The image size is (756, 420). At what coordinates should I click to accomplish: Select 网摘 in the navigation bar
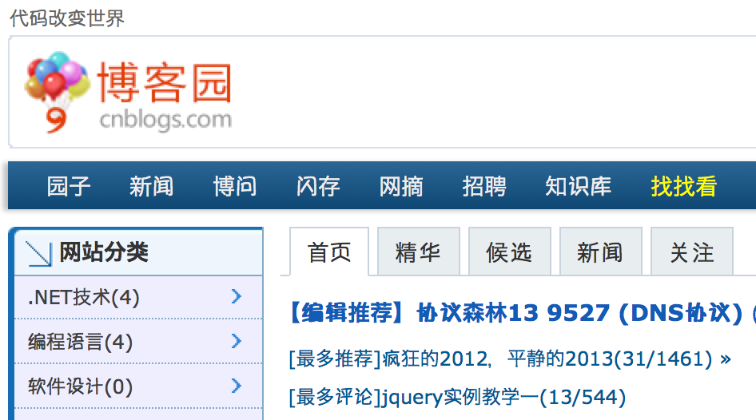401,186
